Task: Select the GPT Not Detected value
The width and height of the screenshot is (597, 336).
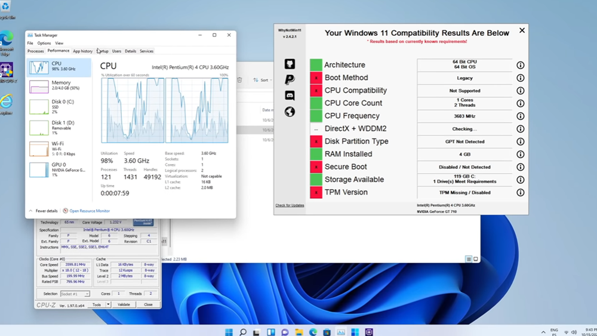Action: [464, 141]
